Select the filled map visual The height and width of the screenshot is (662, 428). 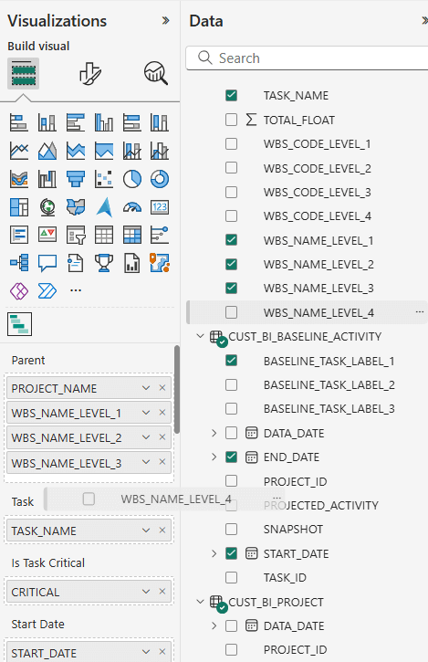coord(76,207)
